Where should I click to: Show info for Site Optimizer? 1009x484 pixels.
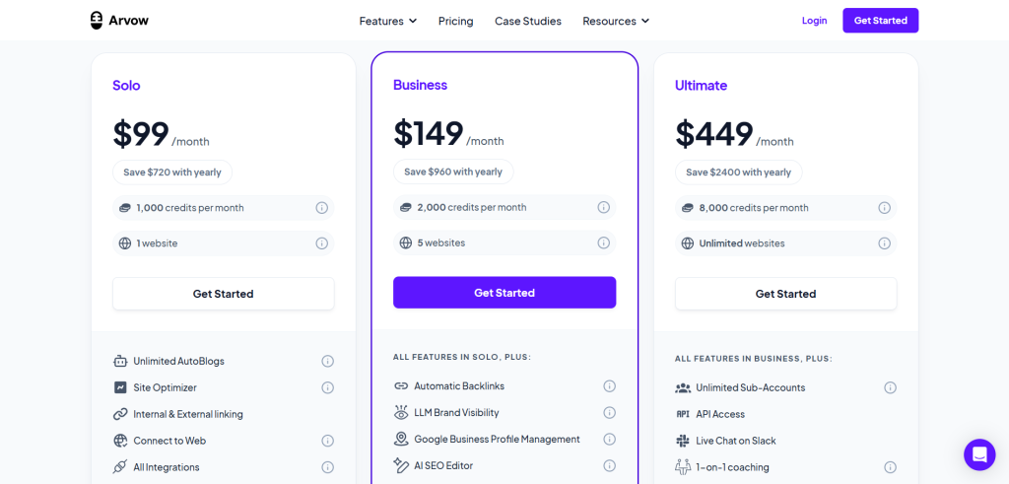327,387
